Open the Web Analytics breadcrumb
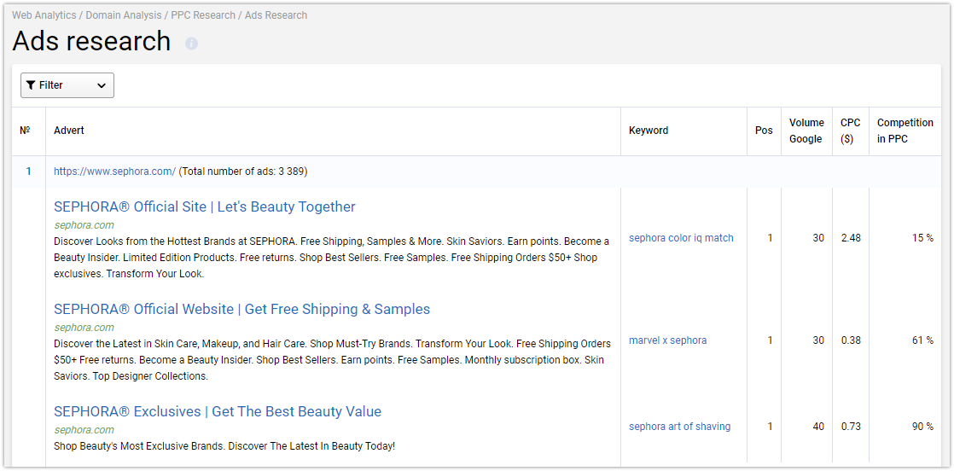The height and width of the screenshot is (471, 954). click(44, 15)
